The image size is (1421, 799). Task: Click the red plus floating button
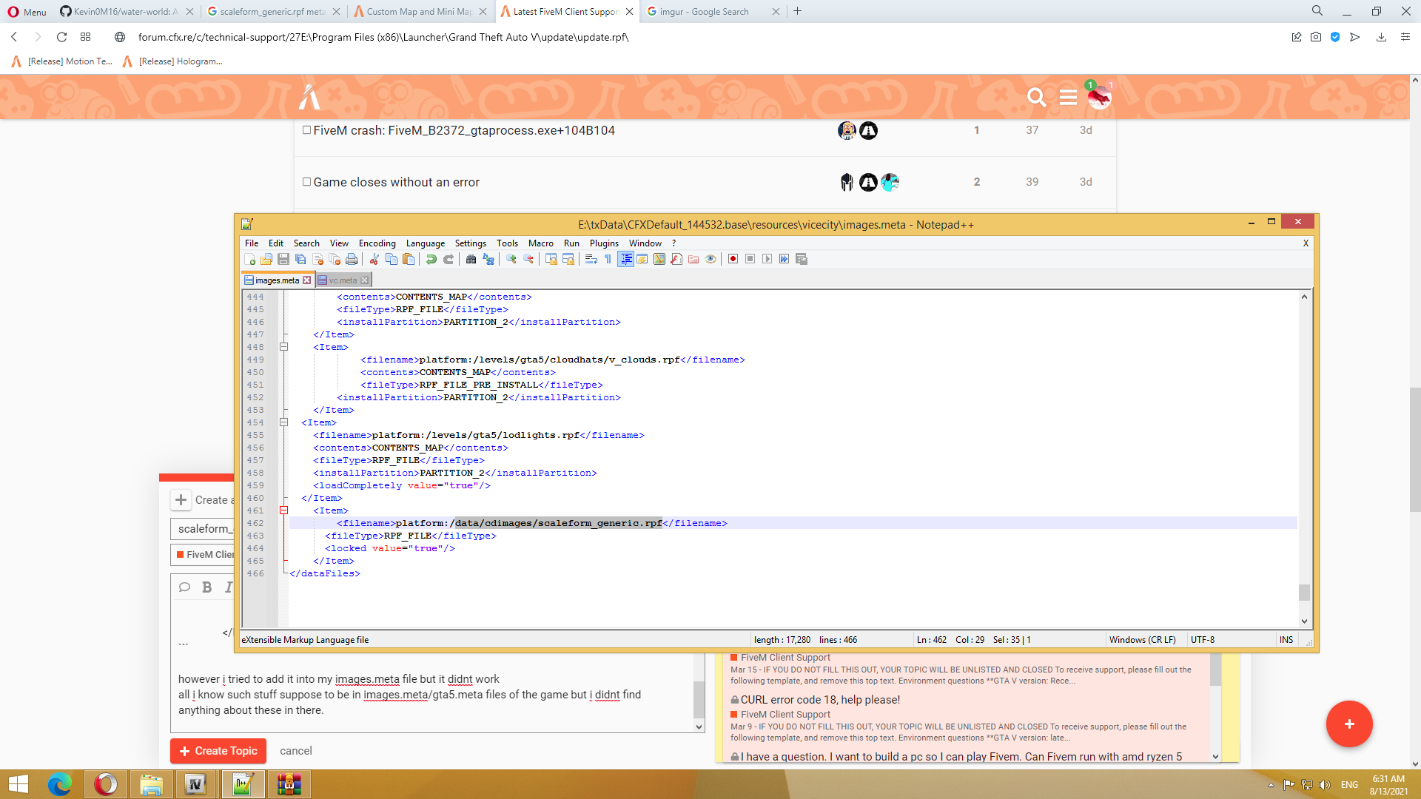point(1349,724)
